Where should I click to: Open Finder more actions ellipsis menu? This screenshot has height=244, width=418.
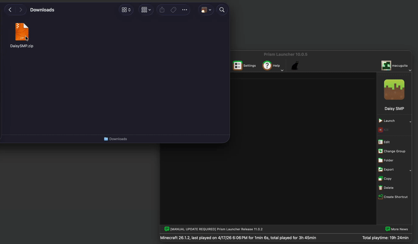184,10
